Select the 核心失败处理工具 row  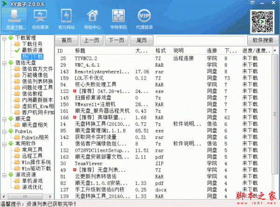point(163,84)
